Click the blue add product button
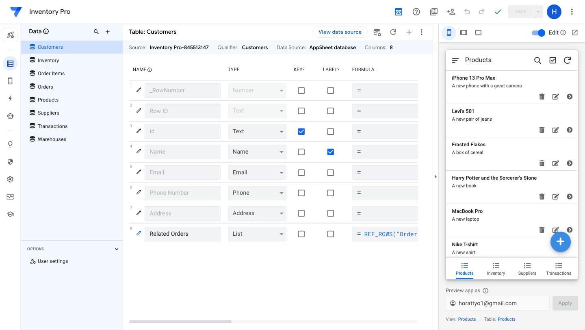The height and width of the screenshot is (330, 585). pos(560,242)
